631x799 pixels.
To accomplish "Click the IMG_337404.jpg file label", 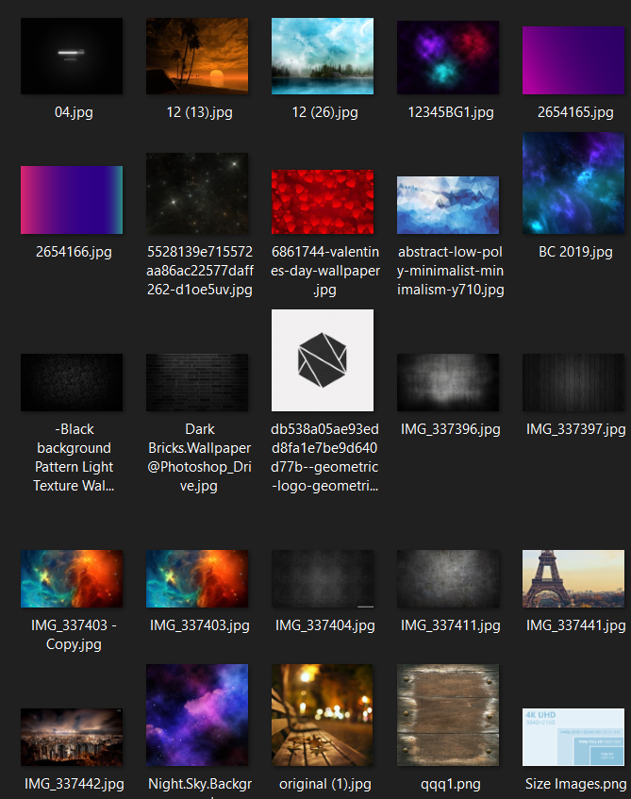I will [325, 625].
